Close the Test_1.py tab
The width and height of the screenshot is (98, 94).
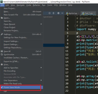[x=94, y=13]
